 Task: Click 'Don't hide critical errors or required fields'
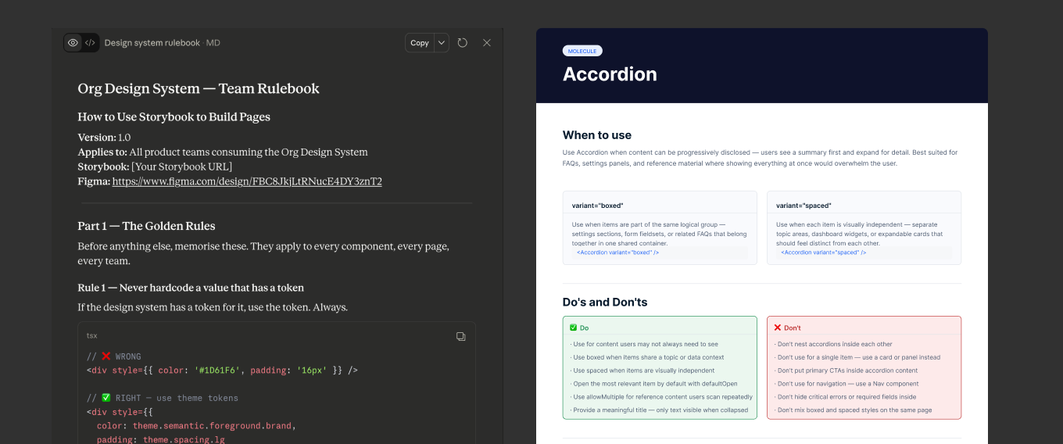(845, 397)
